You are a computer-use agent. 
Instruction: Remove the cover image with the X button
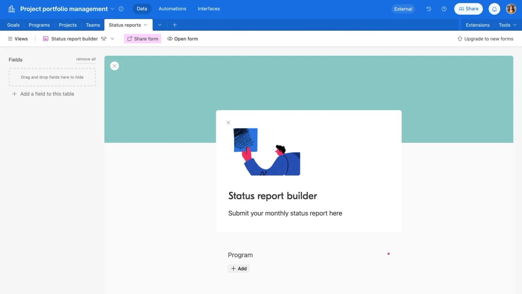(115, 66)
